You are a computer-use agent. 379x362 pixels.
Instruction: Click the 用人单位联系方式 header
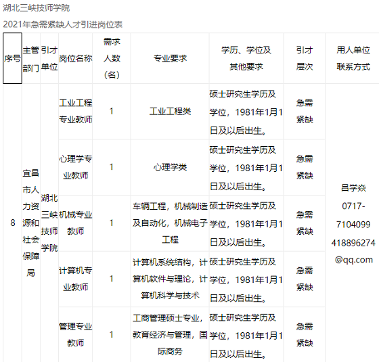pos(353,58)
